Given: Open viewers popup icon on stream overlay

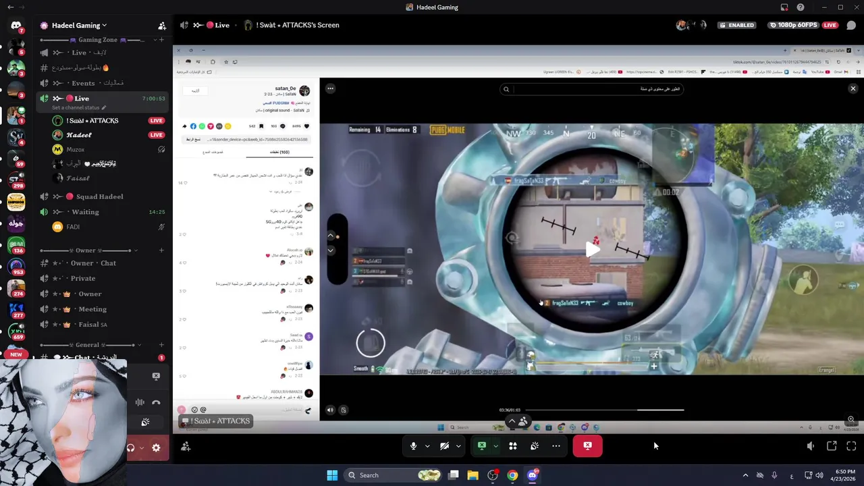Looking at the screenshot, I should [523, 421].
